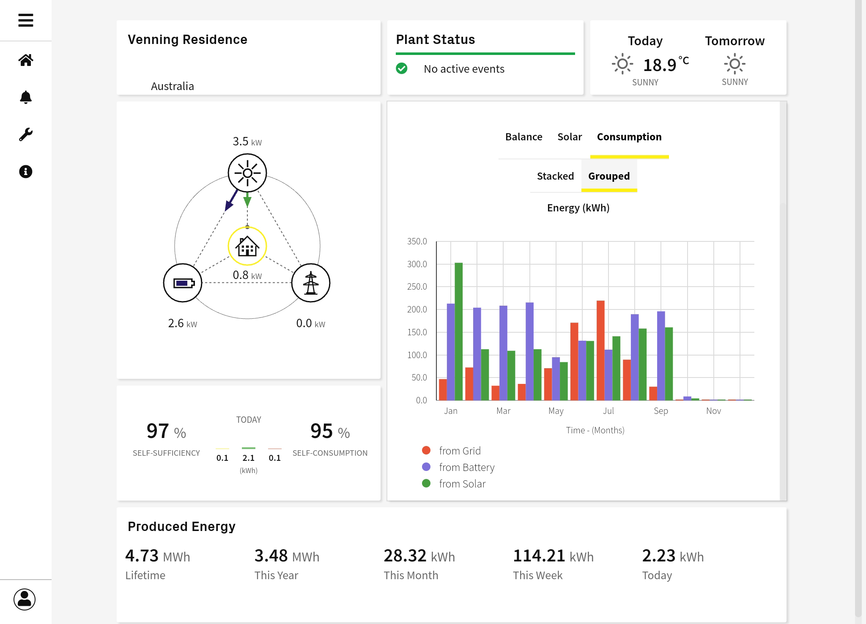866x624 pixels.
Task: Click Today's sunny weather icon
Action: tap(622, 64)
